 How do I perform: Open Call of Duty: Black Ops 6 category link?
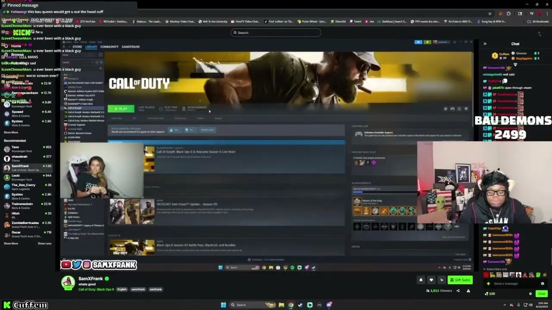point(96,289)
